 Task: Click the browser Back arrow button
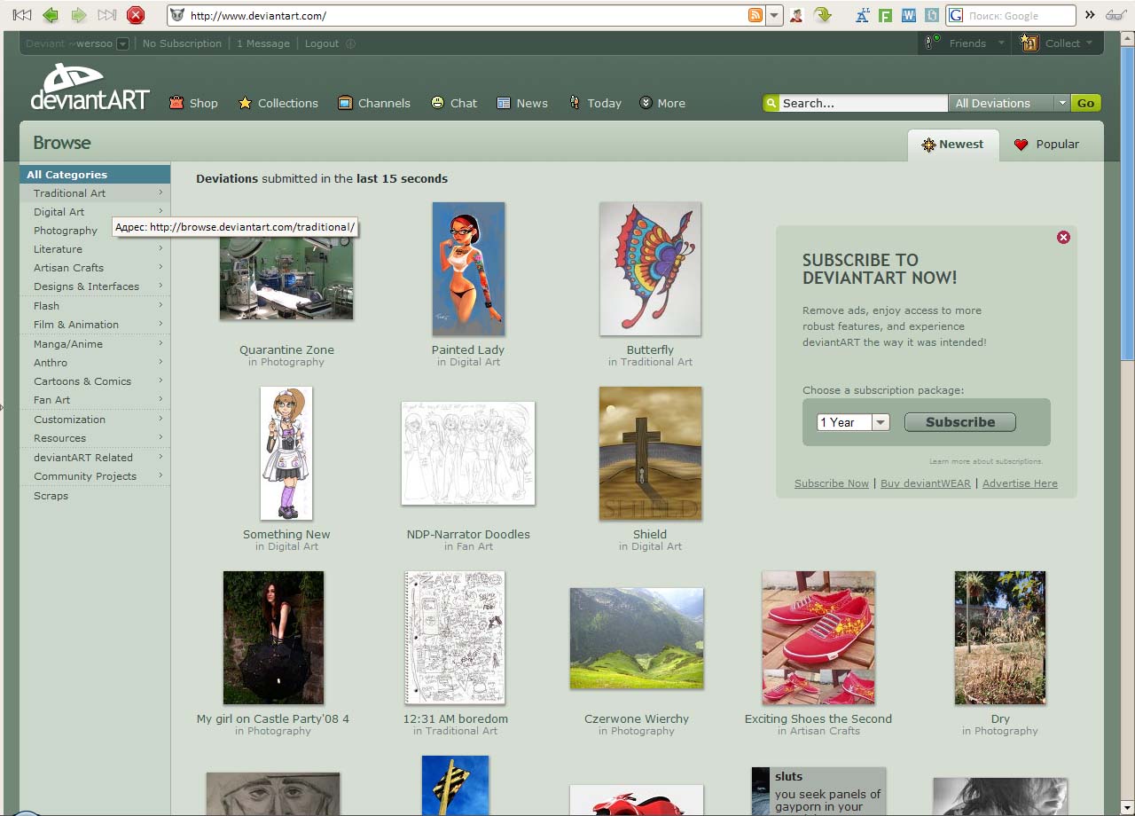(x=51, y=15)
